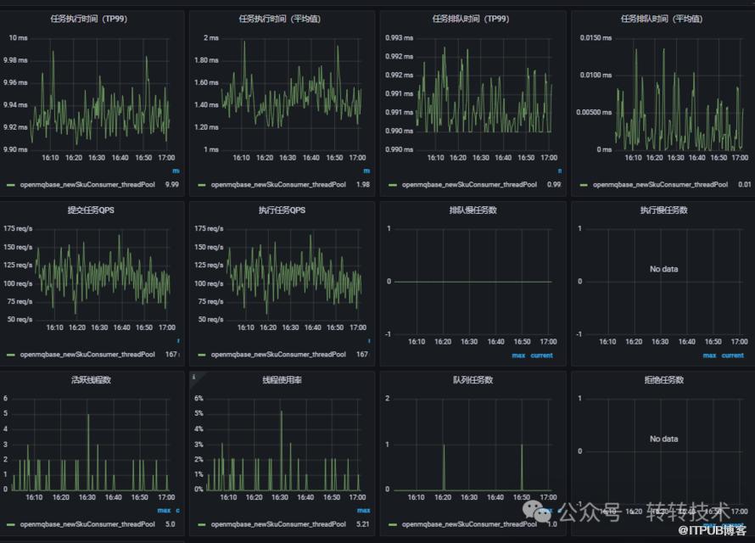Open the 提交任务QPS panel title menu
This screenshot has height=543, width=755.
point(91,210)
